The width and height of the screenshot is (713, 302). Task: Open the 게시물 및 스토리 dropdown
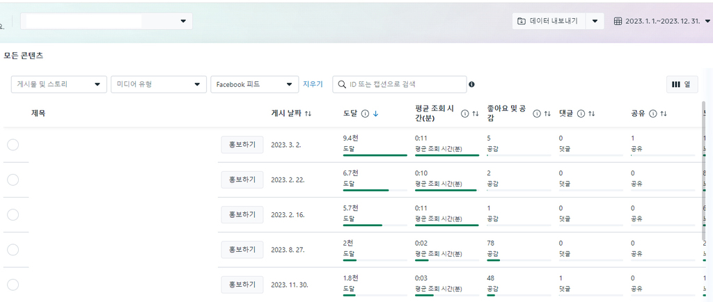click(59, 84)
